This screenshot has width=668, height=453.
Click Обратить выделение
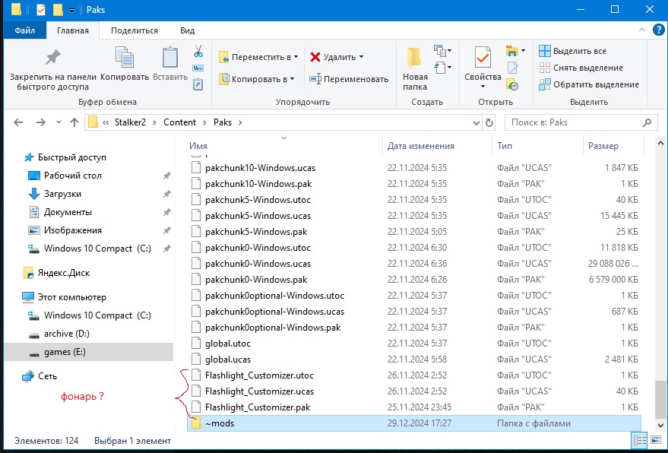[x=589, y=84]
